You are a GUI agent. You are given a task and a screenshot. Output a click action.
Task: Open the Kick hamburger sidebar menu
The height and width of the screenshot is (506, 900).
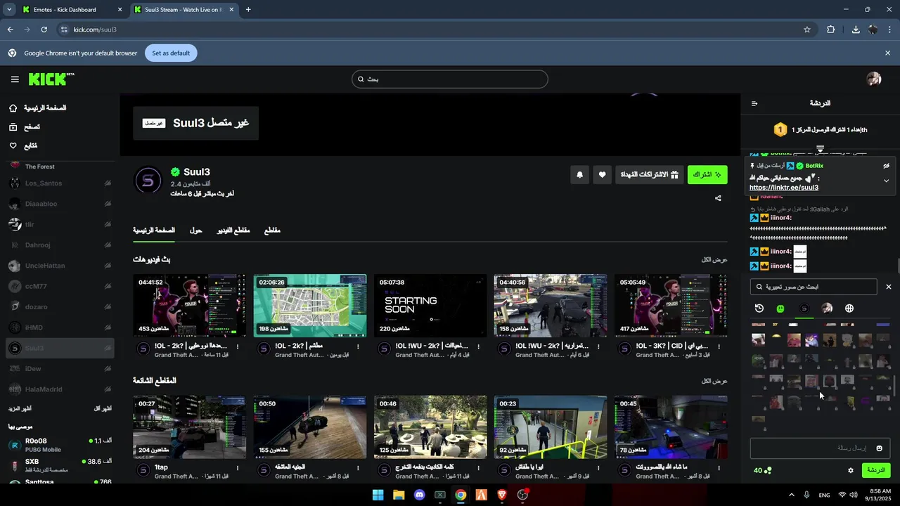pyautogui.click(x=15, y=79)
